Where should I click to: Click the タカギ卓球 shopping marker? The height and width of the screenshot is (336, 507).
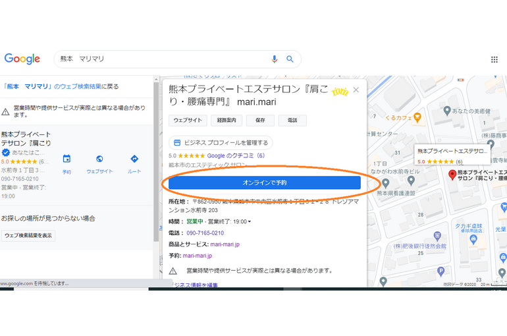(473, 240)
